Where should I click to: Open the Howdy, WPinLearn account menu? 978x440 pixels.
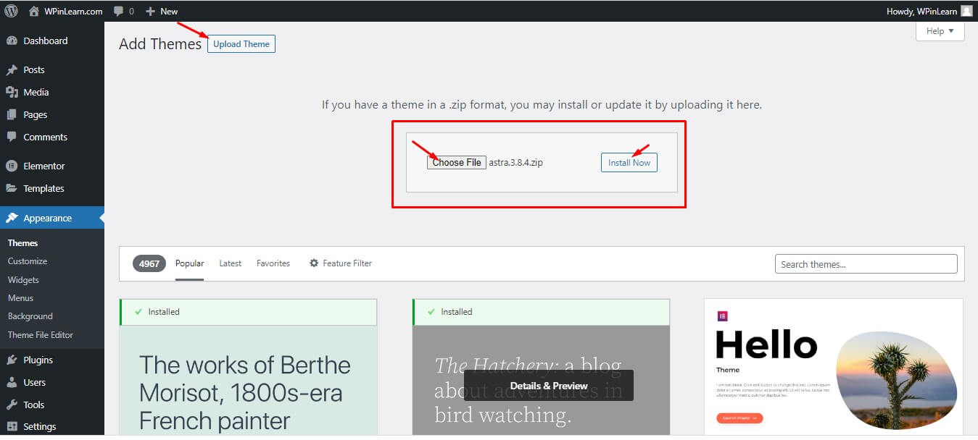pyautogui.click(x=929, y=11)
